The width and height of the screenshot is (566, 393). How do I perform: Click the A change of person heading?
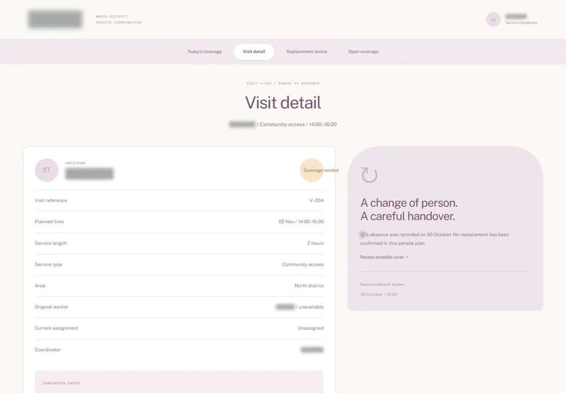pyautogui.click(x=409, y=209)
